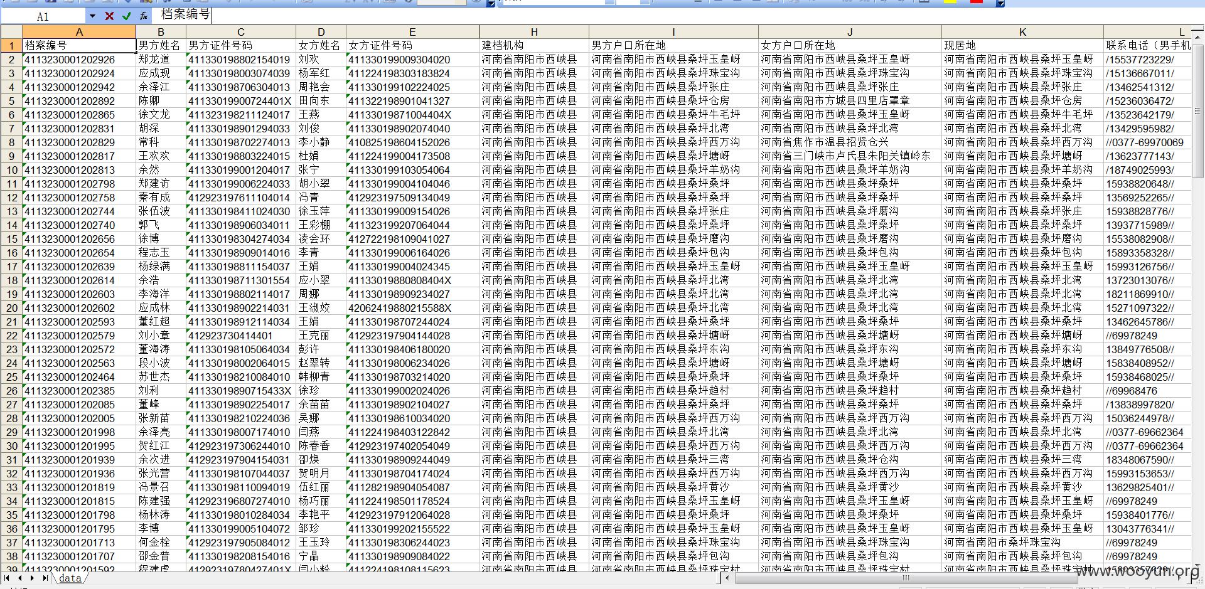Screen dimensions: 1205x589
Task: Select cell 412923730414401 for 刘小章
Action: tap(240, 336)
